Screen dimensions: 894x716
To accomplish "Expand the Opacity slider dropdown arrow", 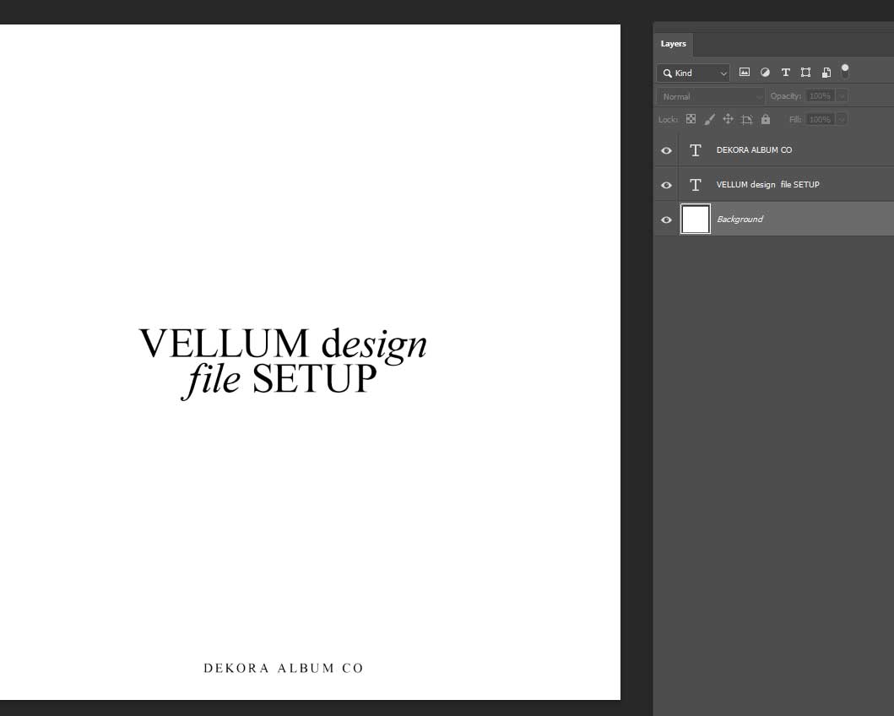I will (x=842, y=96).
